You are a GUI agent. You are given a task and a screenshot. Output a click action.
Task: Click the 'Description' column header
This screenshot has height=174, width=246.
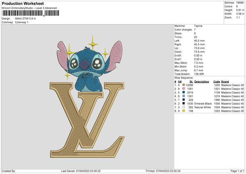202,82
